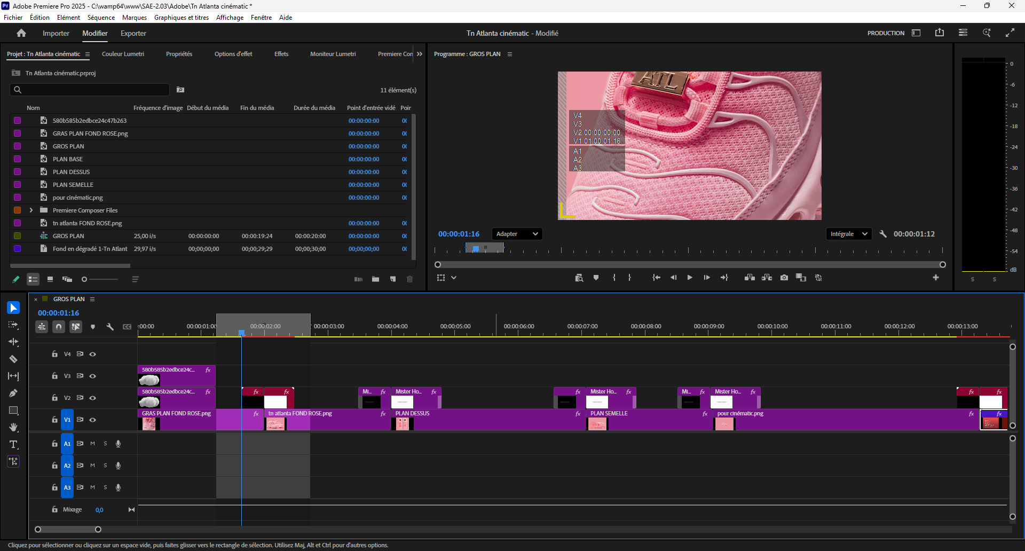Solo audio track A2
Viewport: 1025px width, 551px height.
pyautogui.click(x=105, y=466)
